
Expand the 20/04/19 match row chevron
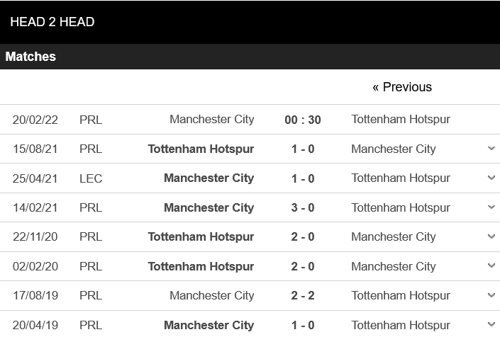click(491, 325)
